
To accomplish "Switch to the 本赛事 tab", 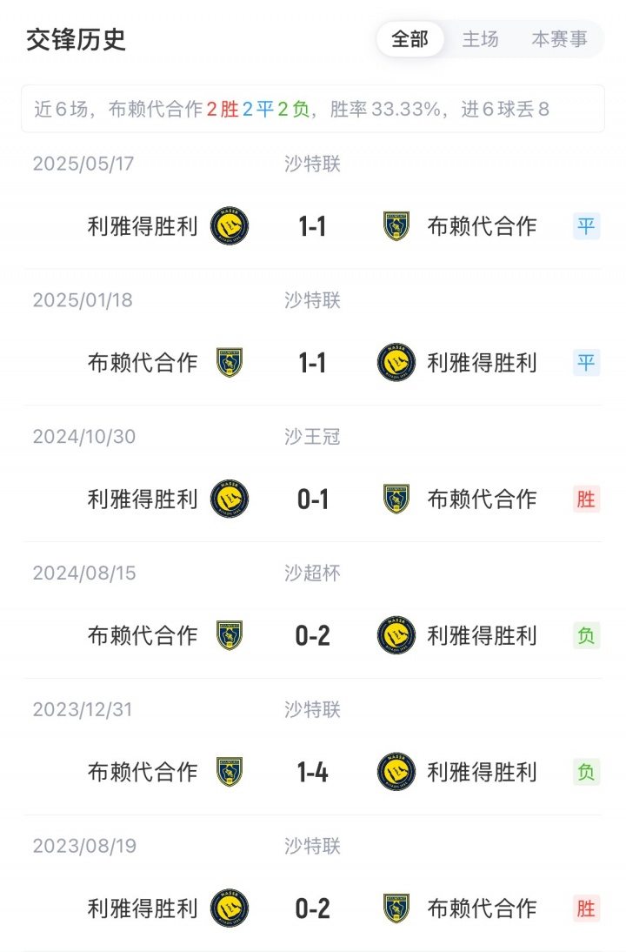I will tap(559, 39).
